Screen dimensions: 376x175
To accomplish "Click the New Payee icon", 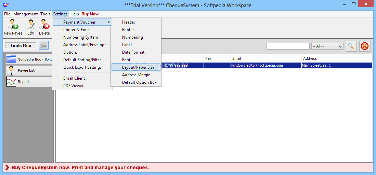I will [x=13, y=25].
